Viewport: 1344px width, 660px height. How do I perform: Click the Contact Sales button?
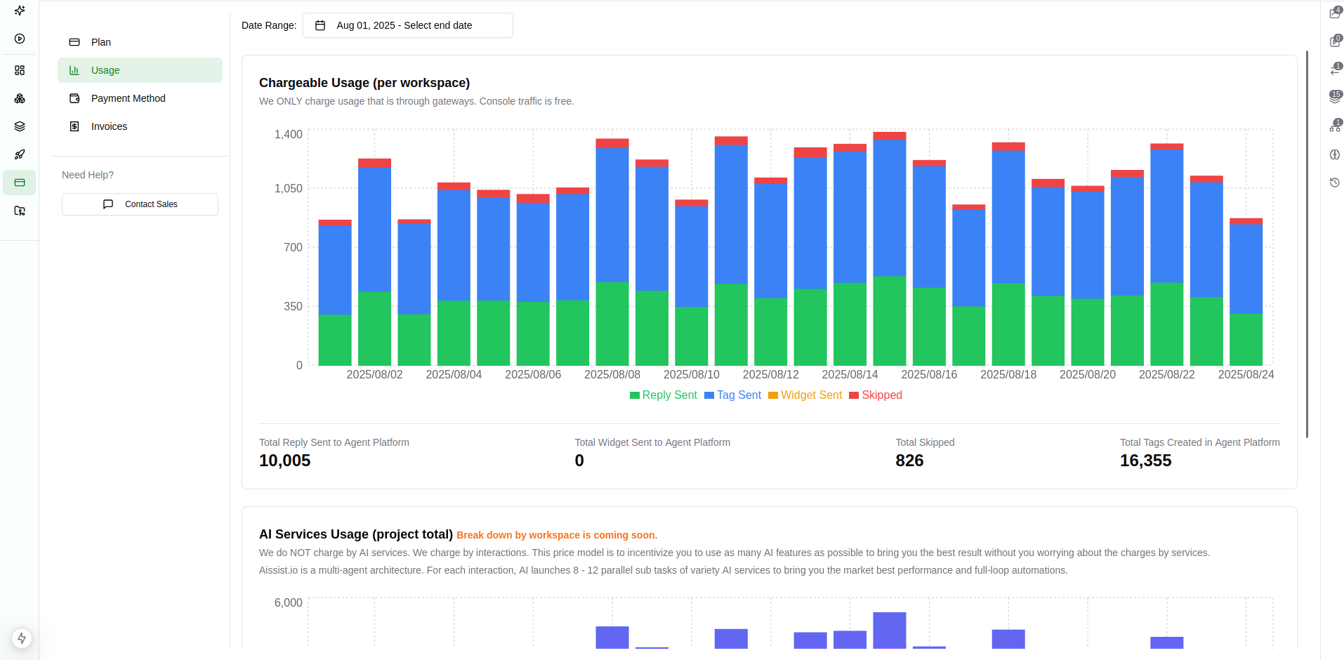(x=140, y=204)
